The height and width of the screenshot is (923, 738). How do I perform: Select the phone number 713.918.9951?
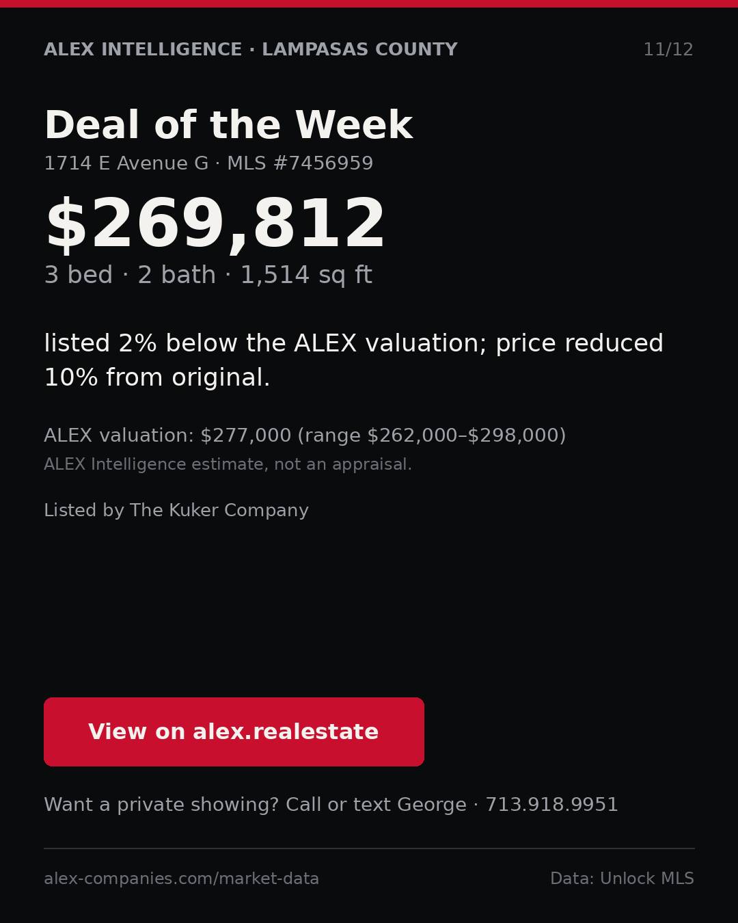pos(551,805)
